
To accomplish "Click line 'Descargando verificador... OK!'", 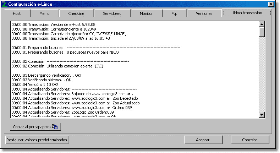I will [x=46, y=75].
